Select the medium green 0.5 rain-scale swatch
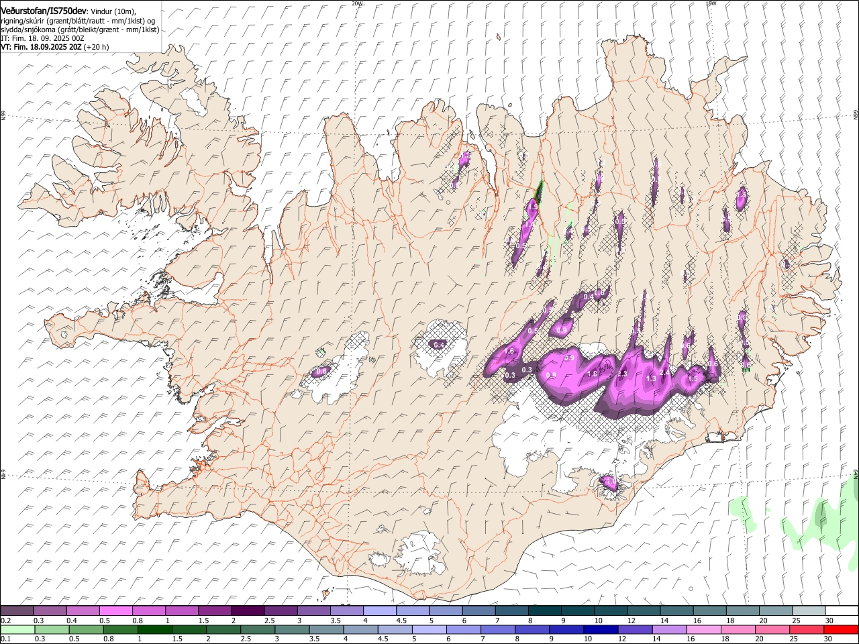 click(86, 629)
